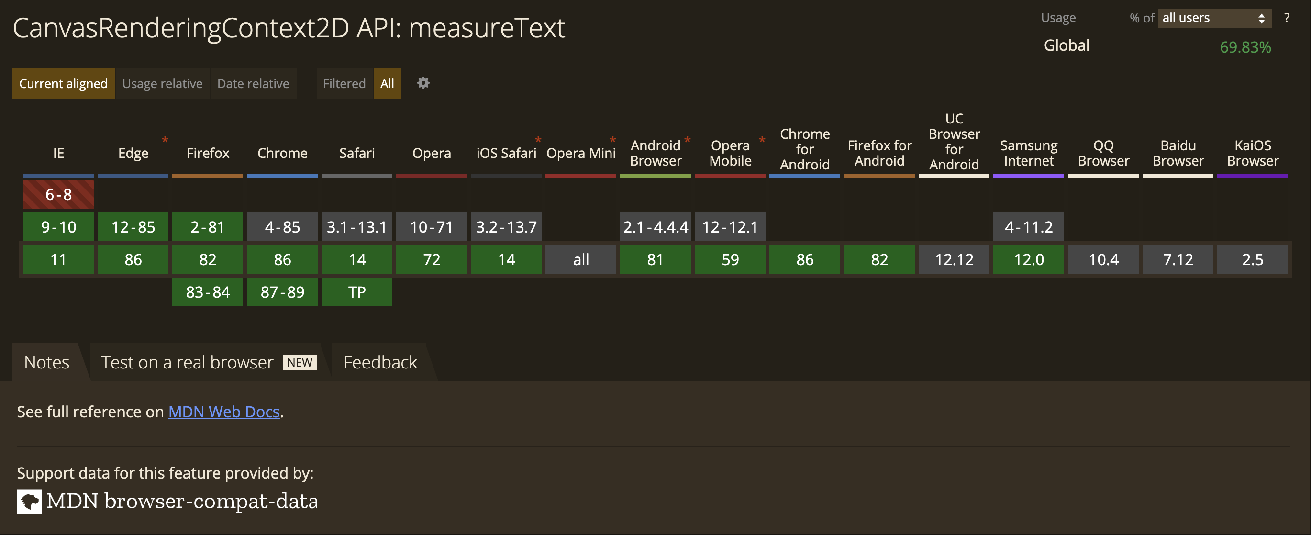This screenshot has height=535, width=1311.
Task: Open the settings gear icon
Action: pos(423,83)
